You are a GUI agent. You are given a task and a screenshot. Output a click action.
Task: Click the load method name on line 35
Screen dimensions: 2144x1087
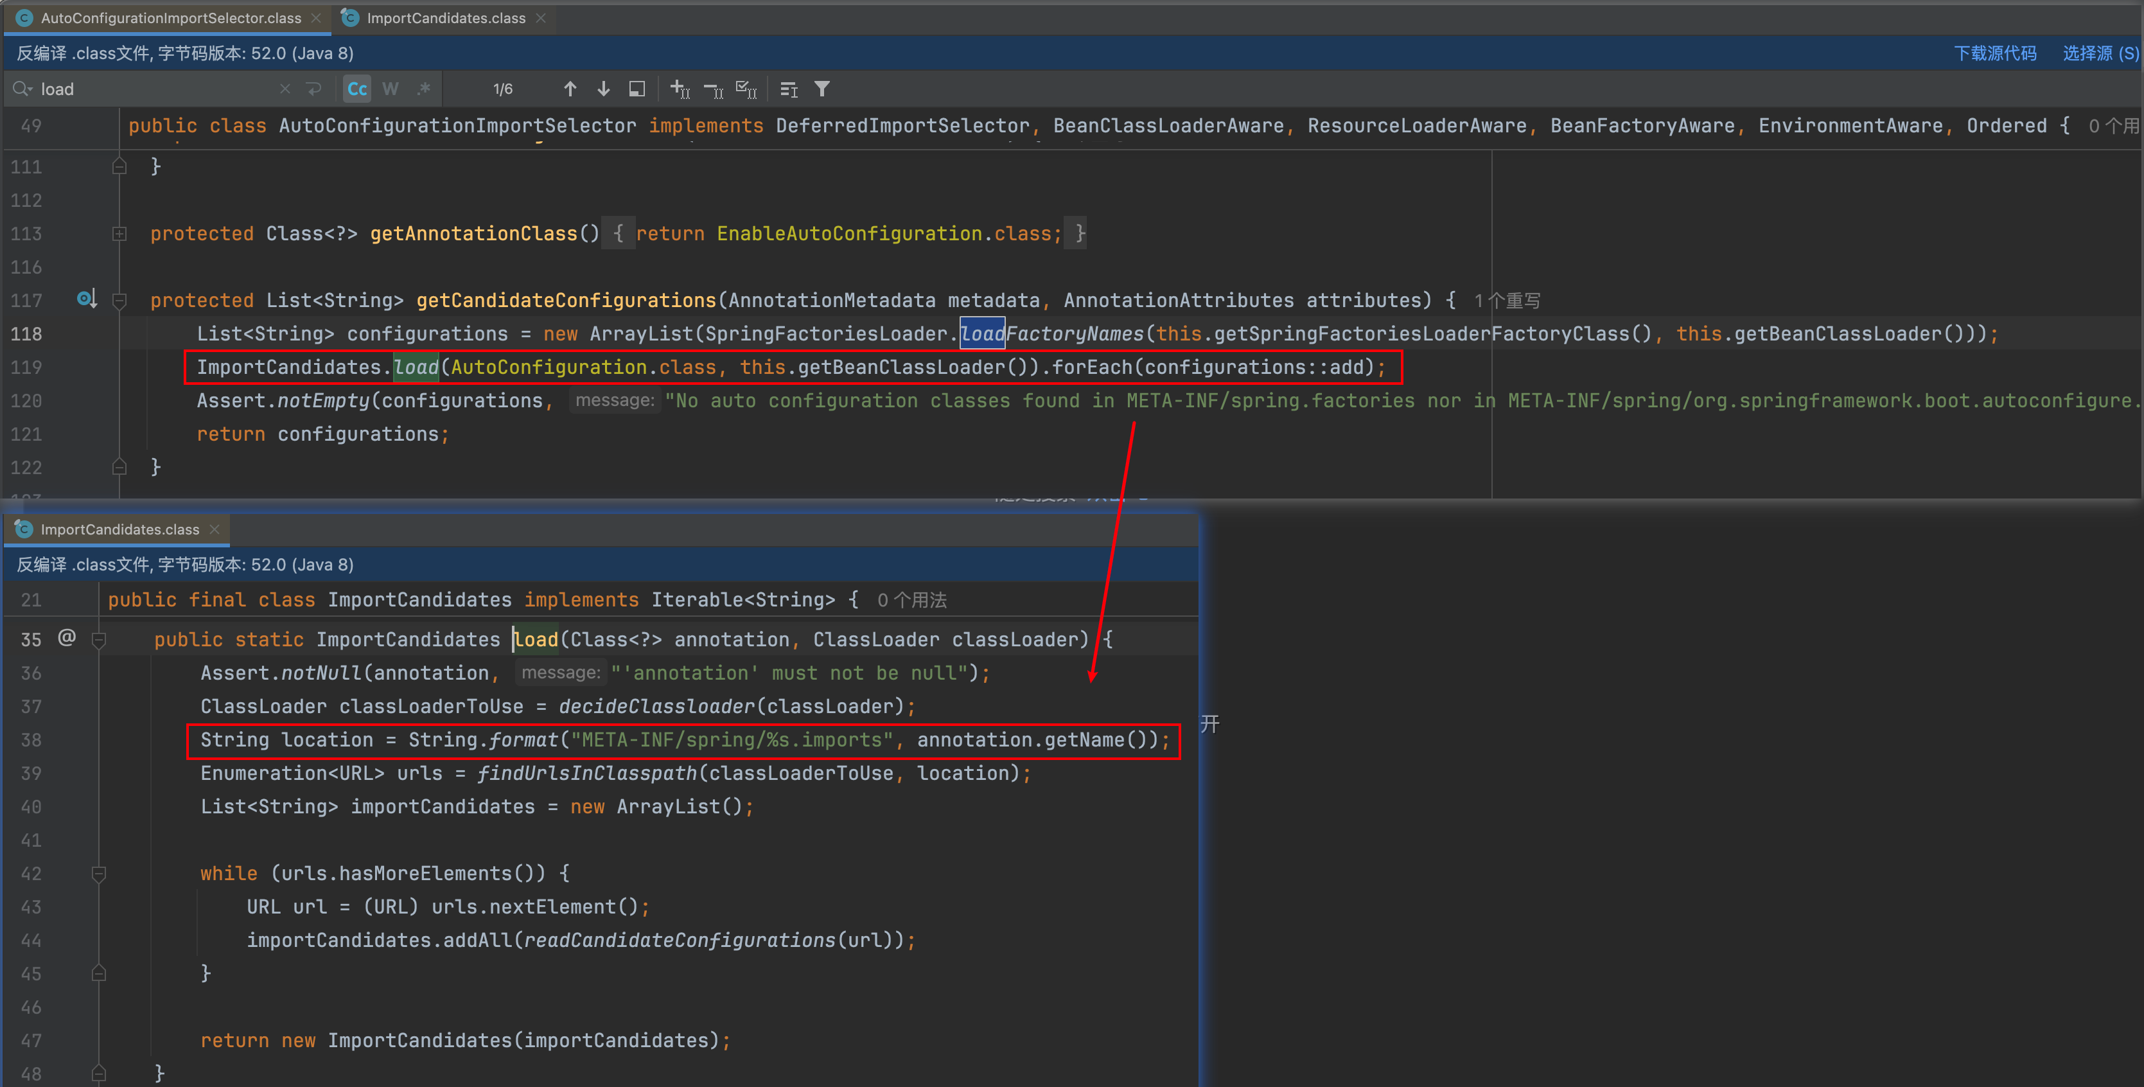535,639
